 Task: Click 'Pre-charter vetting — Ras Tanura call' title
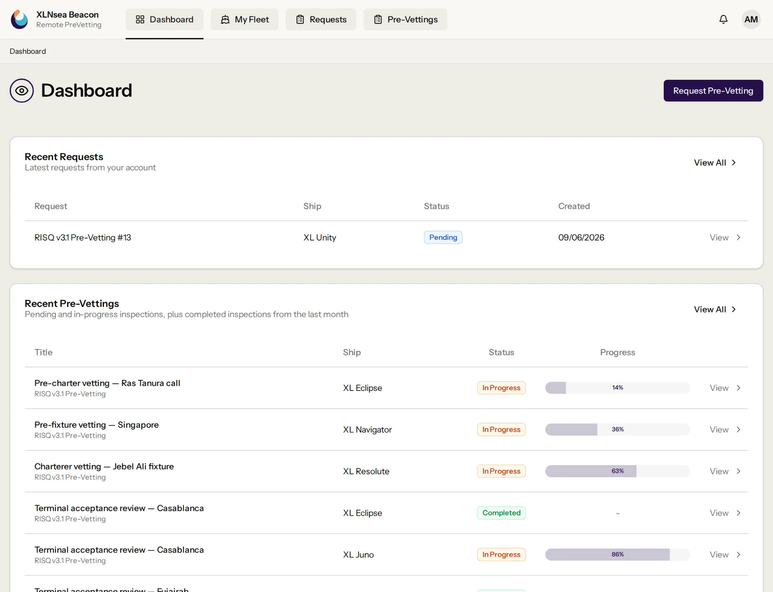click(108, 383)
